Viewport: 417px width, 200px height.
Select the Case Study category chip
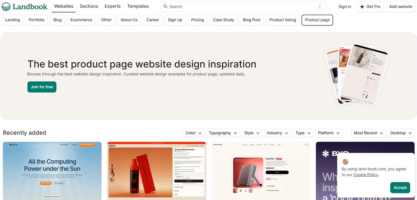click(223, 20)
